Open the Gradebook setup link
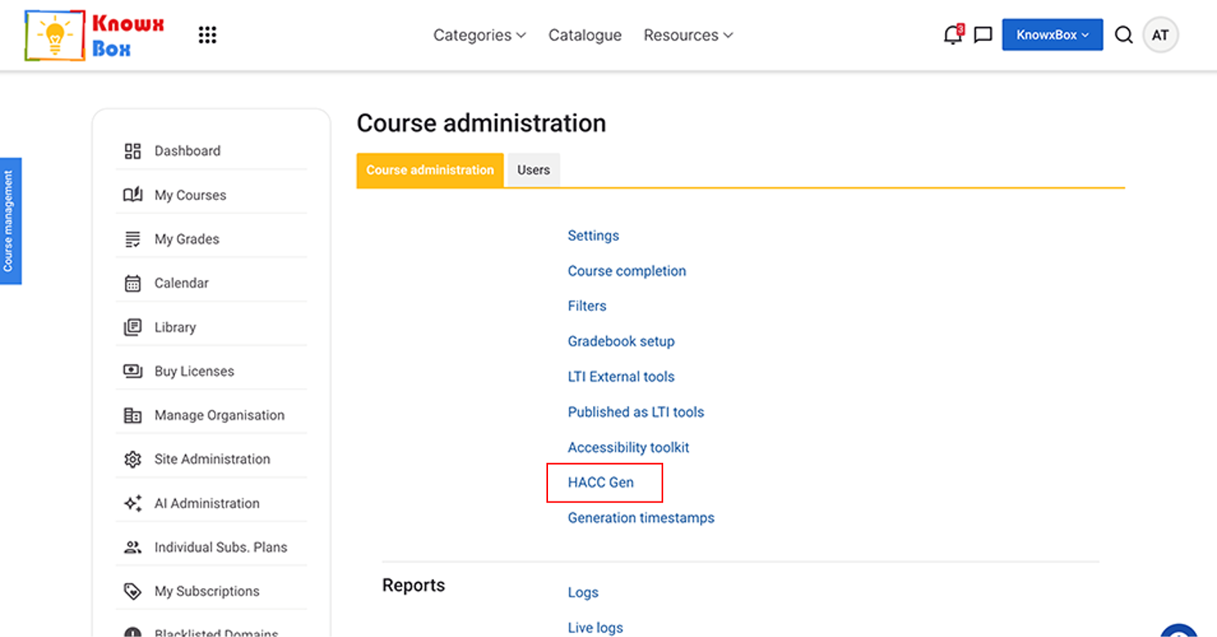The height and width of the screenshot is (637, 1217). coord(621,341)
